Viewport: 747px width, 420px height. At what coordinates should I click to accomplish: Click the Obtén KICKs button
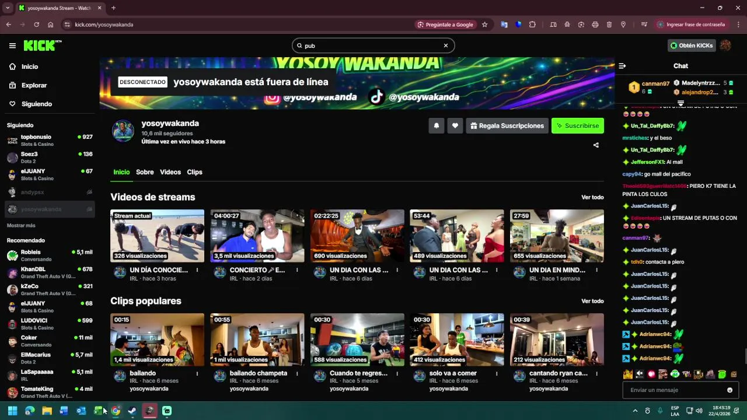692,45
